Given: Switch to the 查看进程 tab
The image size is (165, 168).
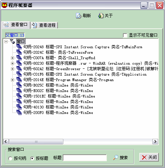Looking at the screenshot, I should pyautogui.click(x=44, y=25).
